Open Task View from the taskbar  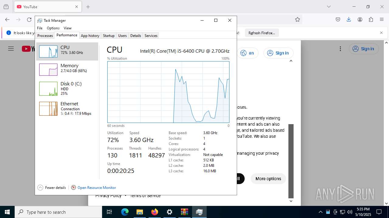[x=109, y=212]
